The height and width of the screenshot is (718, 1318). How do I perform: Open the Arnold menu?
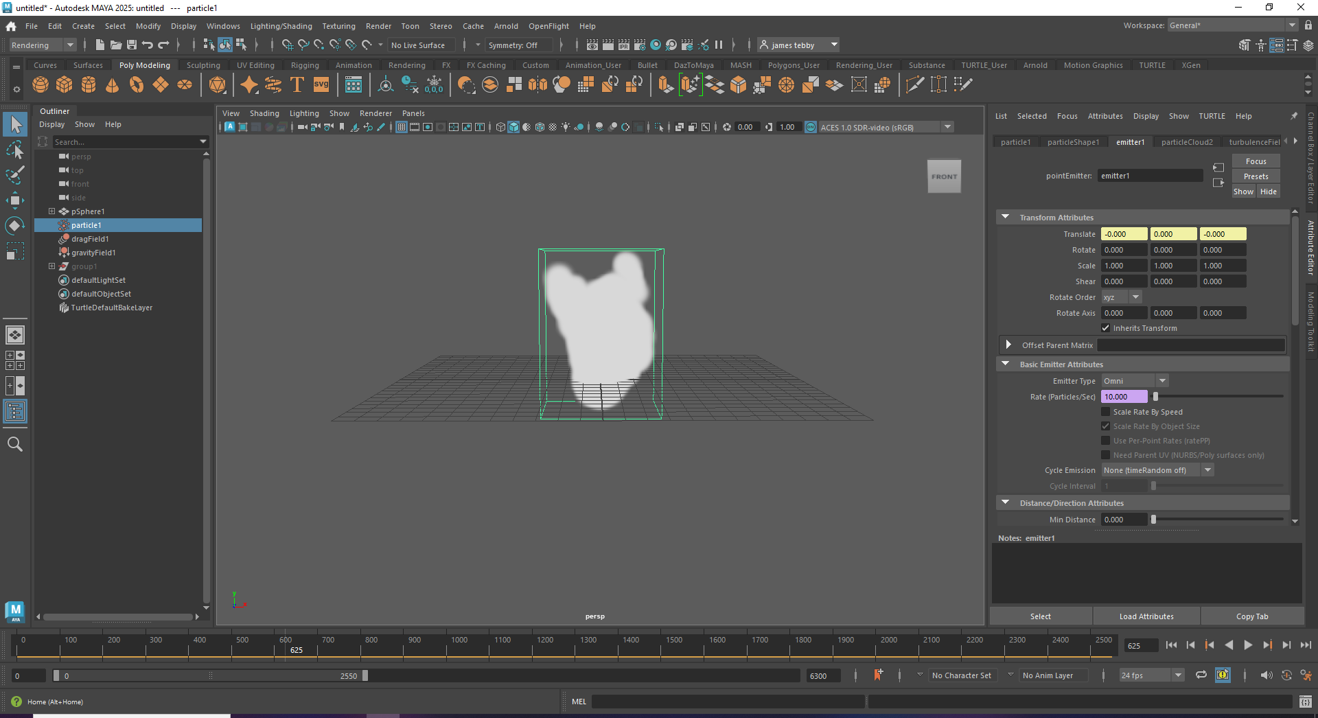(506, 26)
